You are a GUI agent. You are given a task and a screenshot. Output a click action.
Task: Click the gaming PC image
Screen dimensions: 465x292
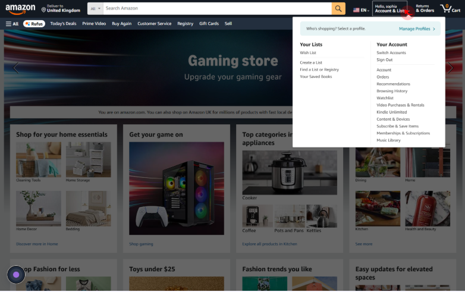pyautogui.click(x=177, y=189)
